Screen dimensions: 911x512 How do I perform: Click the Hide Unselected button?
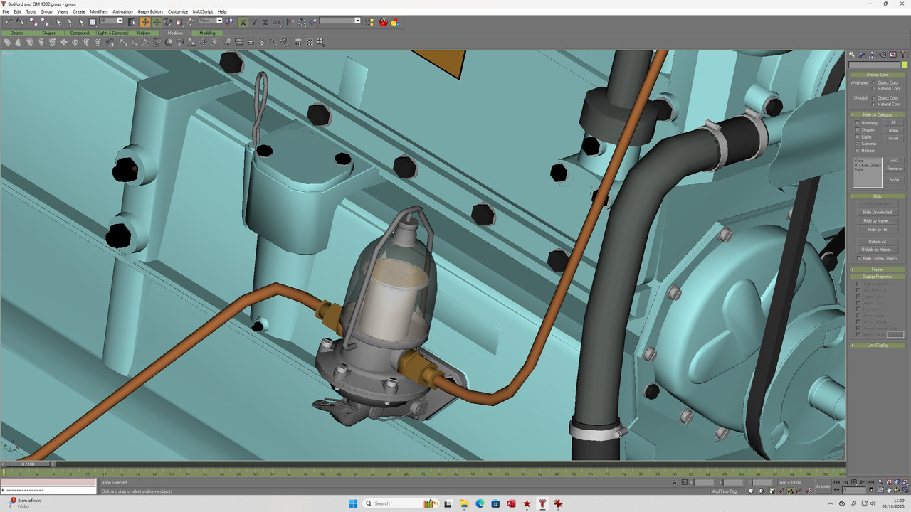click(878, 212)
